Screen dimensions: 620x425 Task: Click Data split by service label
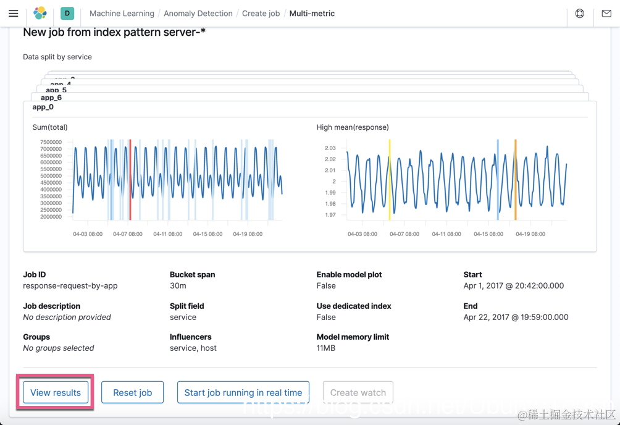[57, 57]
